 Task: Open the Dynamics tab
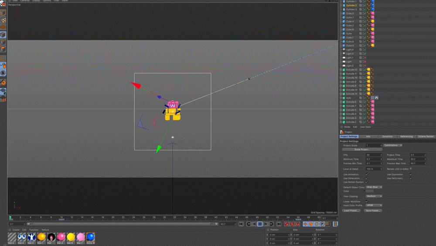(387, 136)
